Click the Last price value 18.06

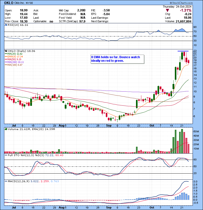[188, 18]
